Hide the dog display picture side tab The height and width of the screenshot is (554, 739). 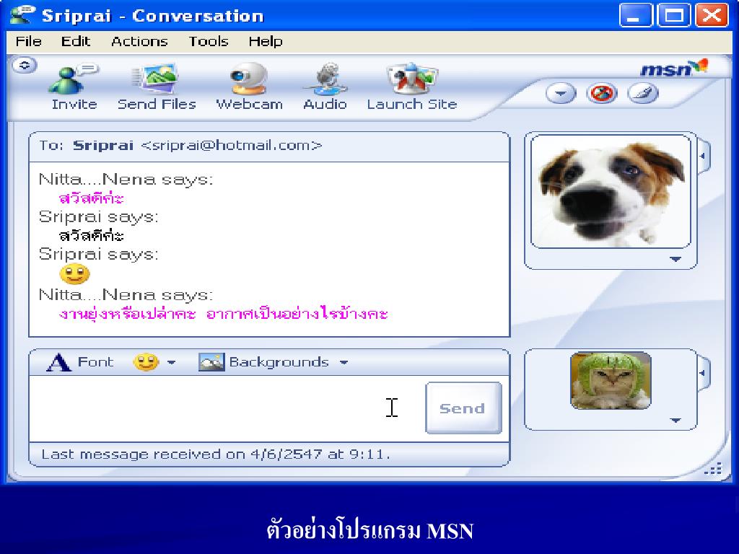703,156
